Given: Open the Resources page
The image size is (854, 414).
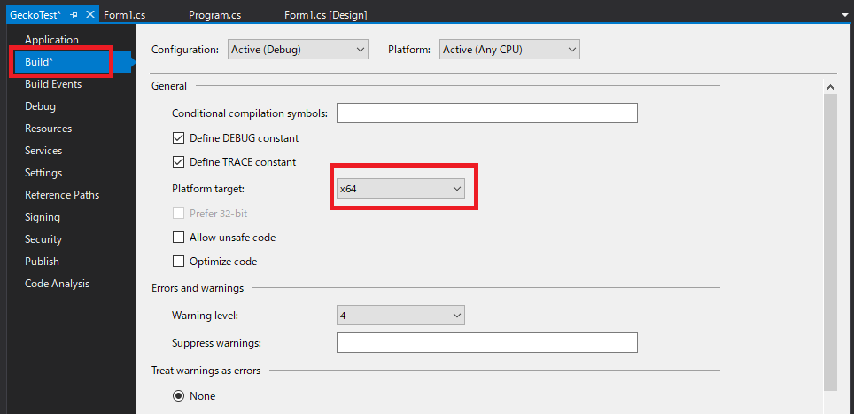Looking at the screenshot, I should pyautogui.click(x=48, y=129).
